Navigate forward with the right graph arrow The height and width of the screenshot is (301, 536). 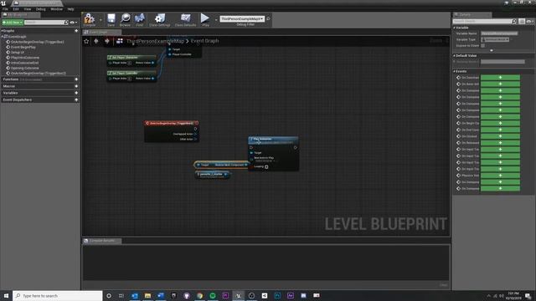[107, 41]
